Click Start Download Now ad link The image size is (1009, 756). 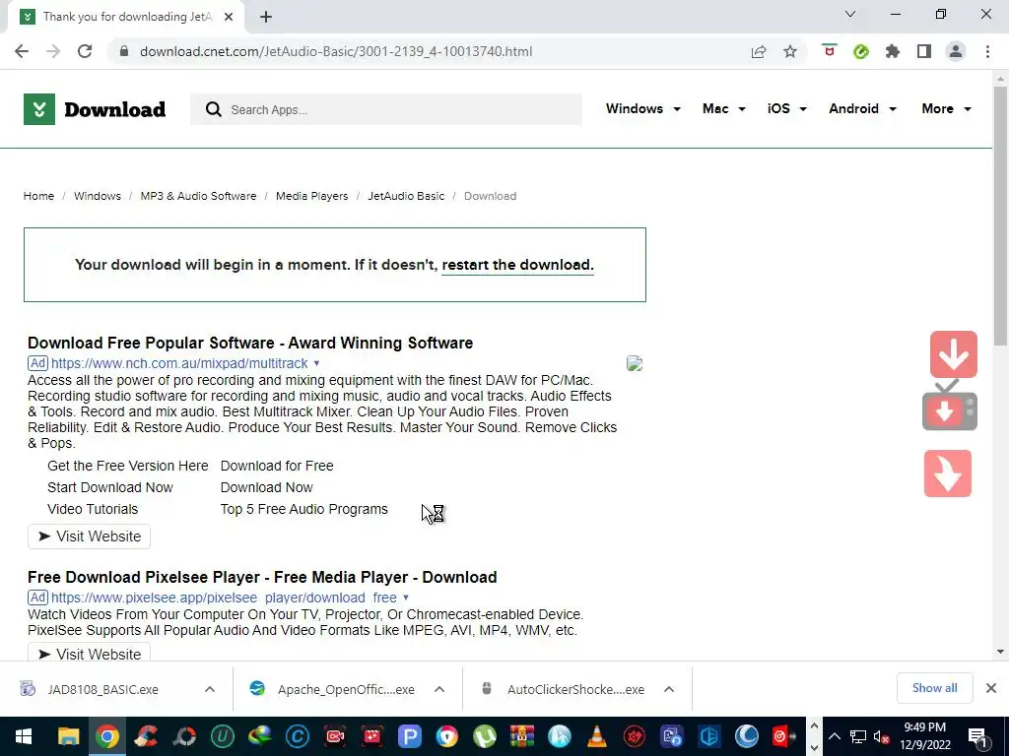[x=110, y=487]
